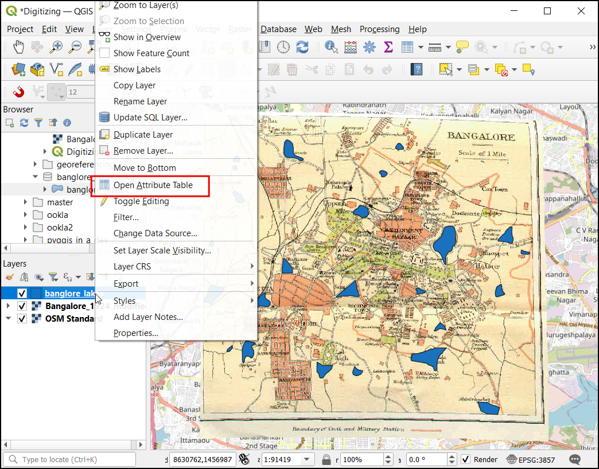Refresh the Browser panel
599x469 pixels.
[24, 123]
